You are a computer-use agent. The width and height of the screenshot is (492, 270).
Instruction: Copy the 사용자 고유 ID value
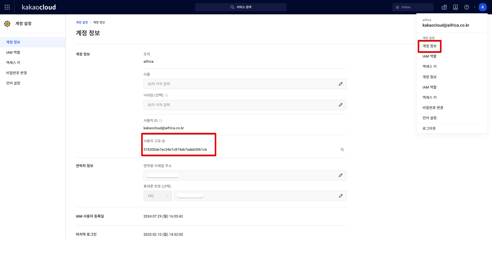[x=342, y=149]
